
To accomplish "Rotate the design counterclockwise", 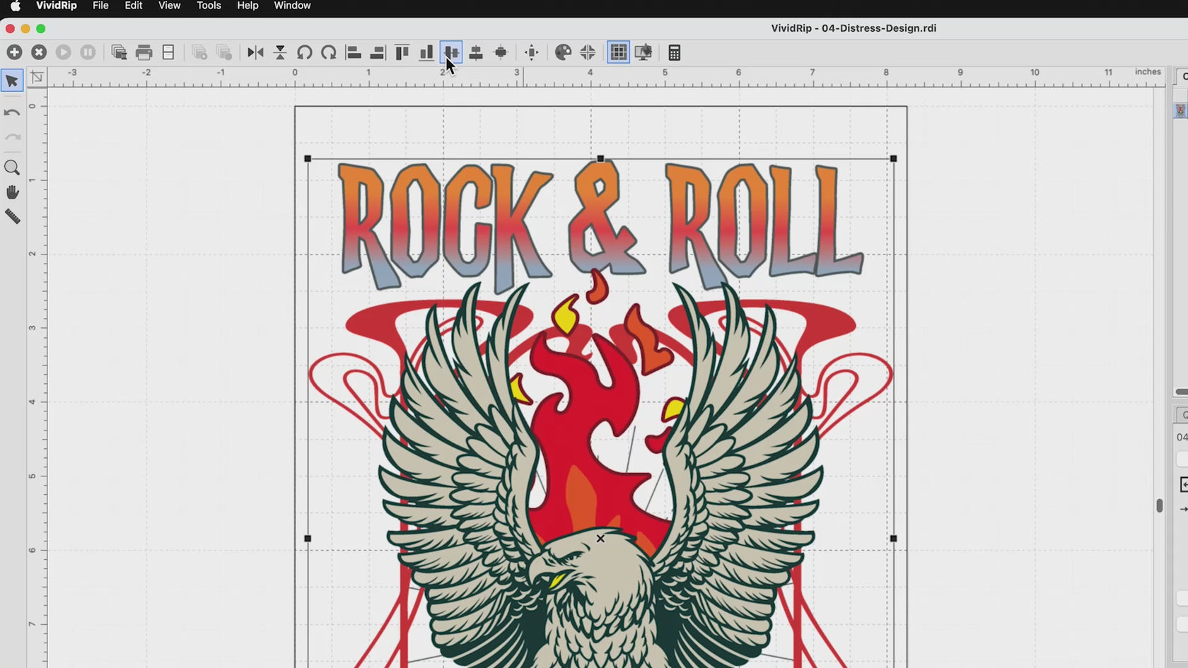I will tap(304, 52).
